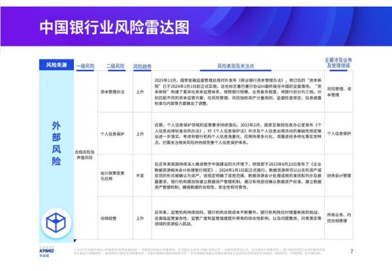Click the 合规风险及声誉风险 cell

pyautogui.click(x=86, y=154)
